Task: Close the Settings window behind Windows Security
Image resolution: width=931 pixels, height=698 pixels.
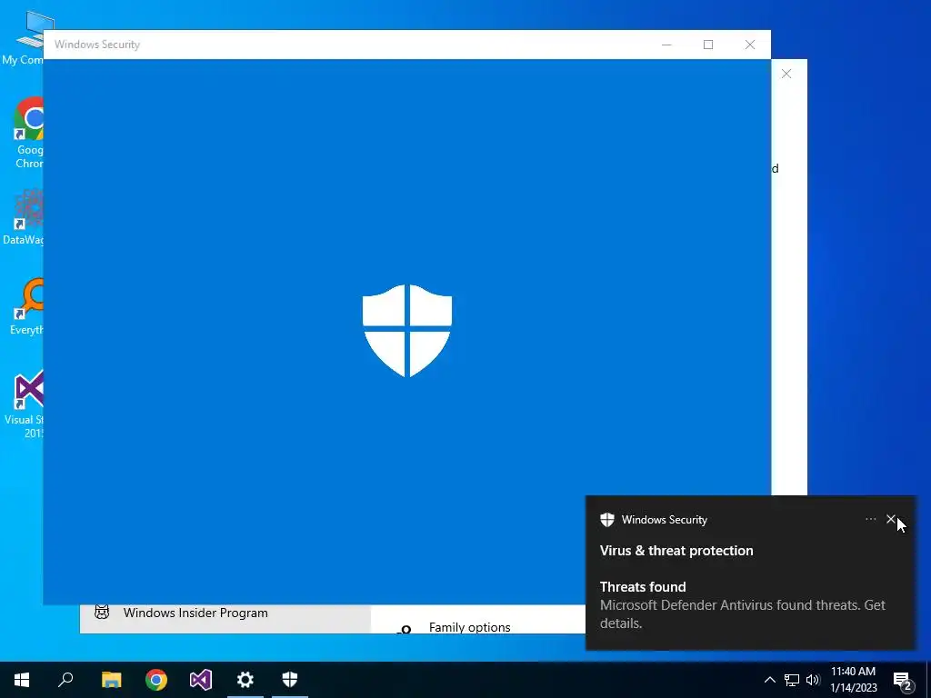Action: (786, 74)
